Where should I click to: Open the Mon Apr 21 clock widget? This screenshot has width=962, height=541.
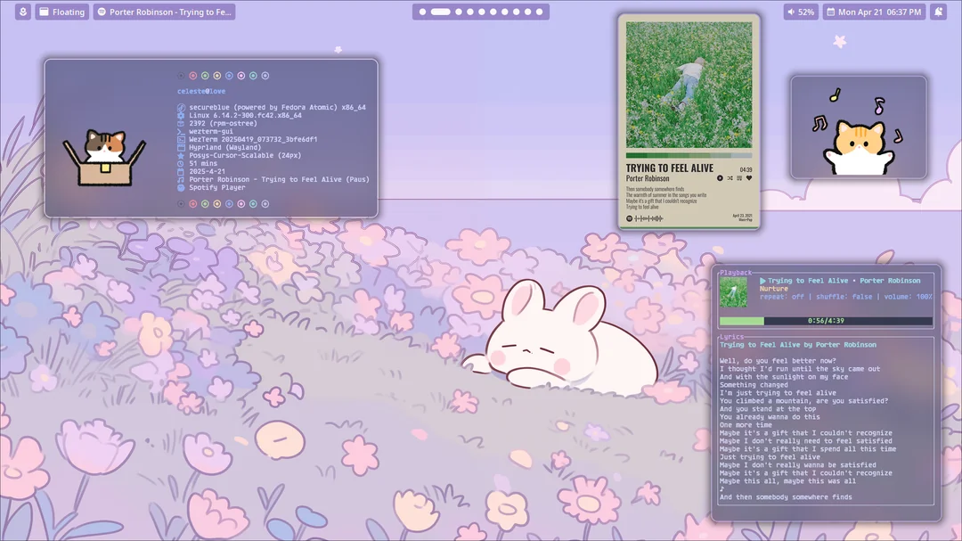875,12
